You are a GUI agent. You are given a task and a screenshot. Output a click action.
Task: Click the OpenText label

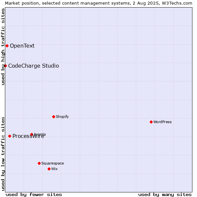(22, 46)
